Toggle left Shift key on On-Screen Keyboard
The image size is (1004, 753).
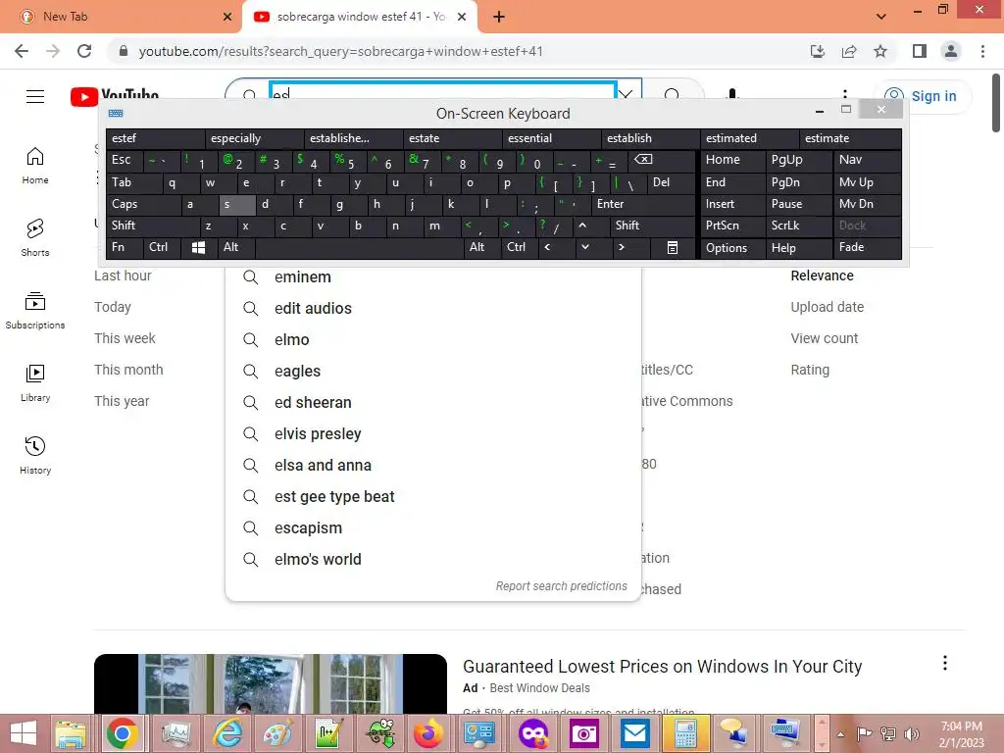pyautogui.click(x=153, y=226)
